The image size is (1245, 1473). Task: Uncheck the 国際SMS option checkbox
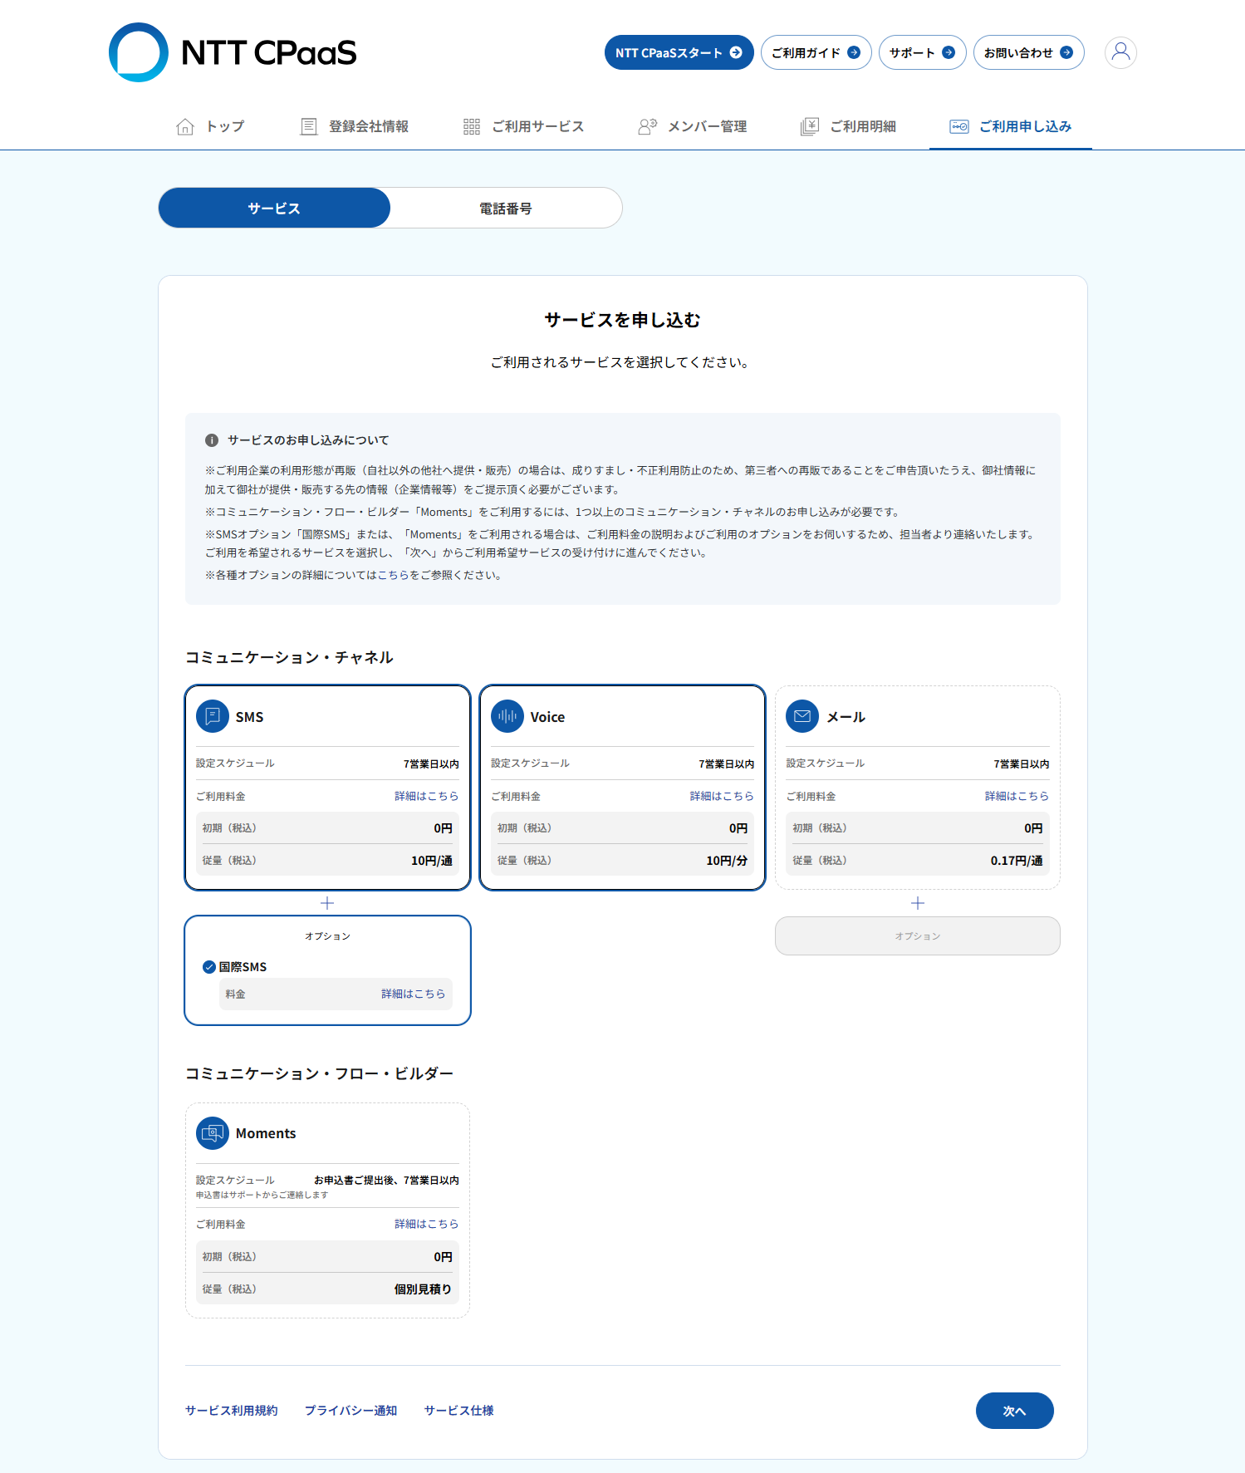(209, 967)
